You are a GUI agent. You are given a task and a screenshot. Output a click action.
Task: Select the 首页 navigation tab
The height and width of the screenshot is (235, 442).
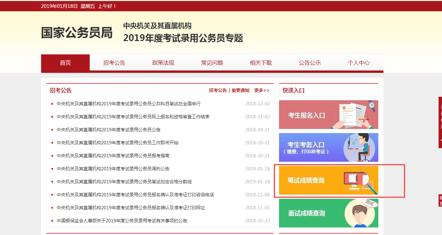[x=65, y=63]
